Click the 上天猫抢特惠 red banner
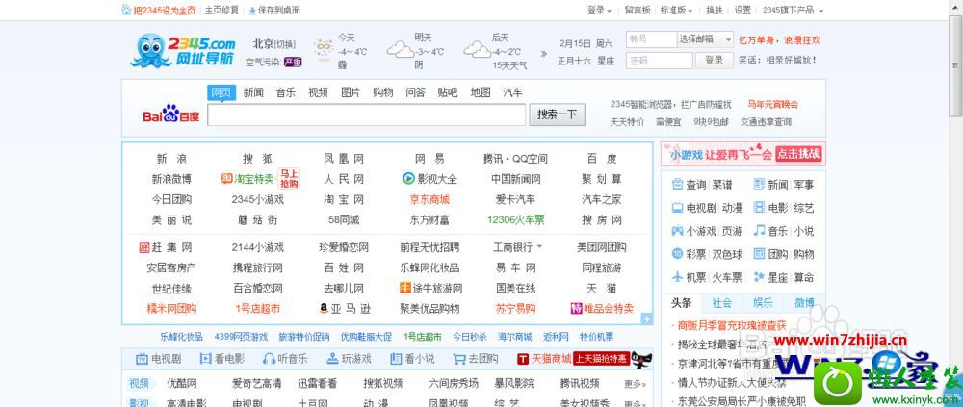 pos(601,359)
